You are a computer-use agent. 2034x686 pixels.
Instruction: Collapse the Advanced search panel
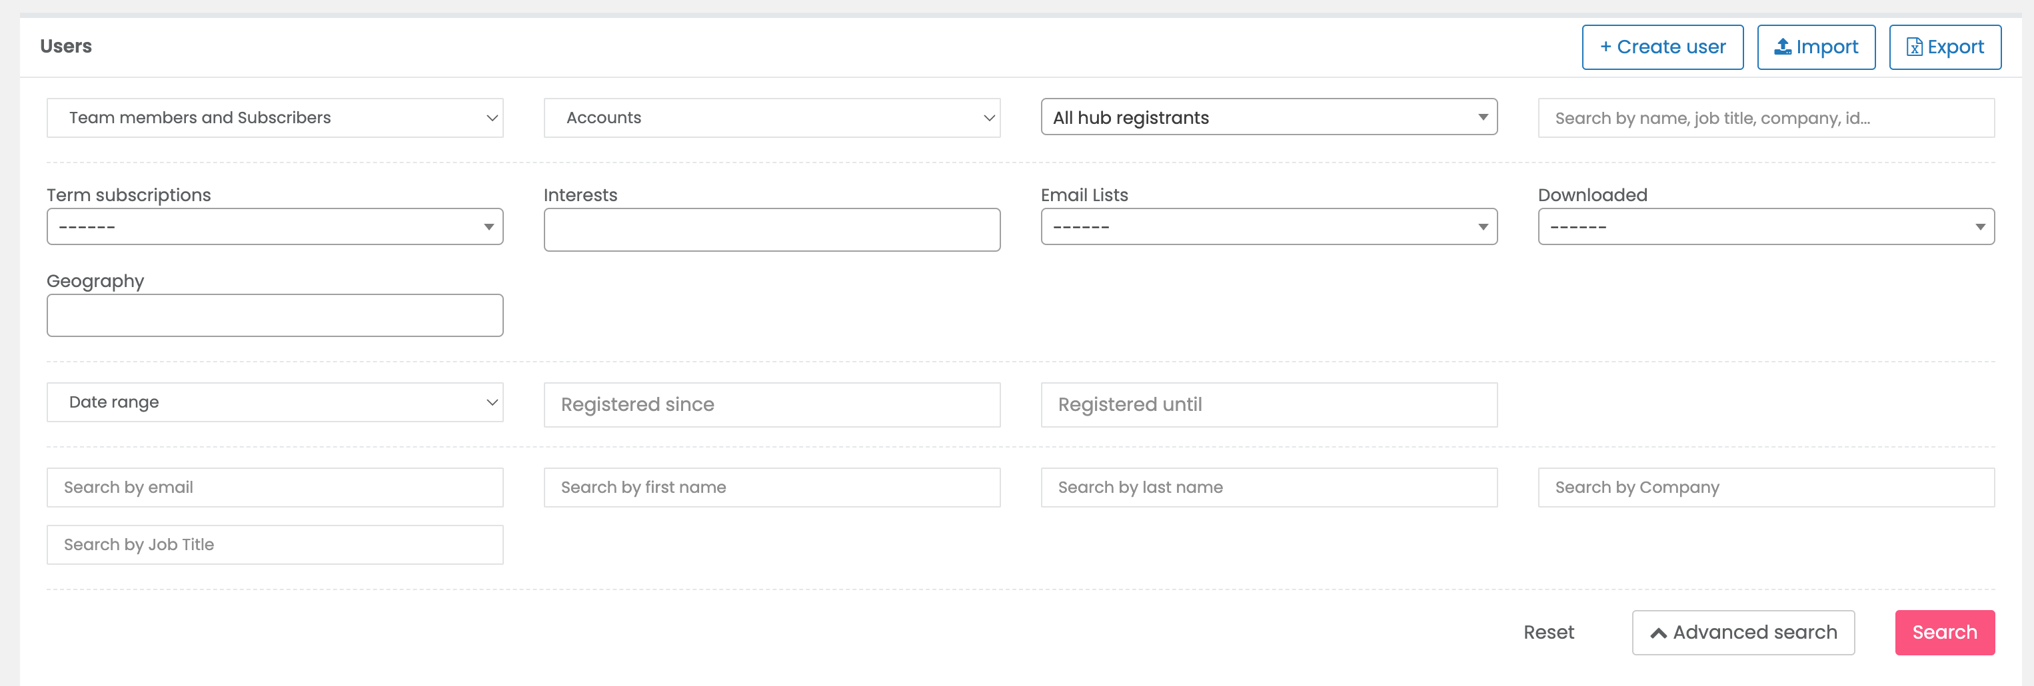click(1743, 632)
